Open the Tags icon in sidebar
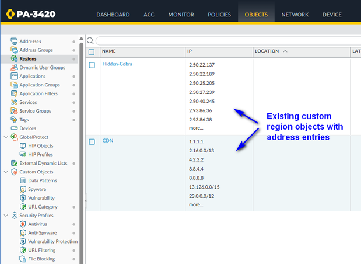 tap(15, 120)
